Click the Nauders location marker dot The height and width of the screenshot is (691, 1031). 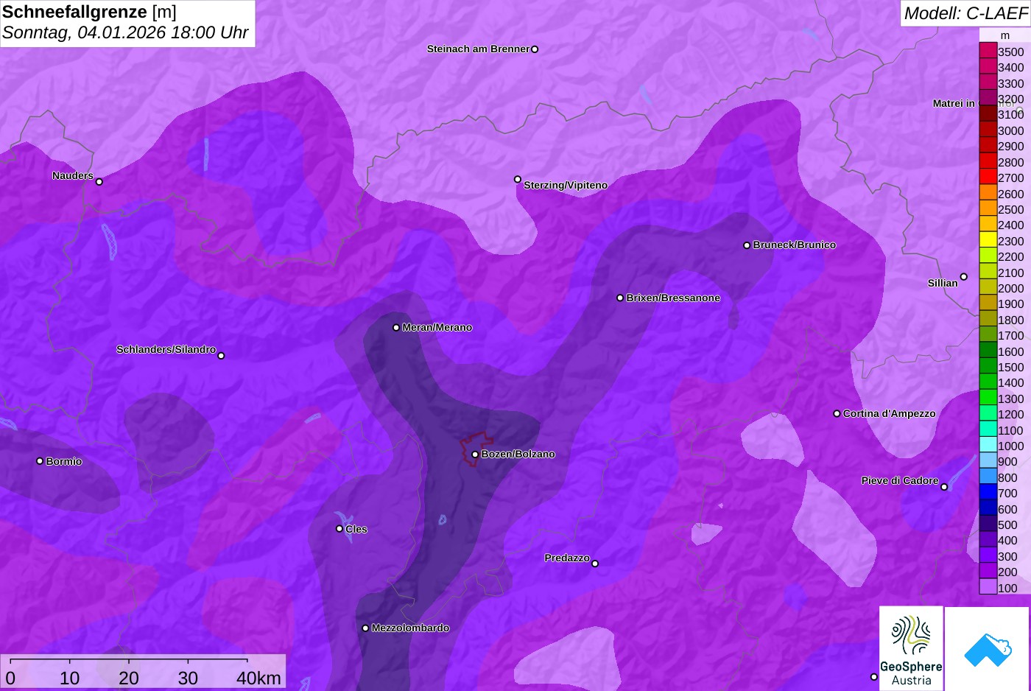(99, 182)
